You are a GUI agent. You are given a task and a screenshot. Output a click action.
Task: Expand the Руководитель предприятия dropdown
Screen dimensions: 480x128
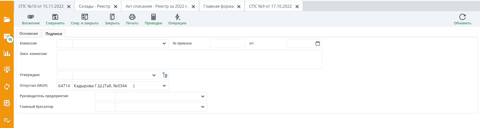(202, 96)
